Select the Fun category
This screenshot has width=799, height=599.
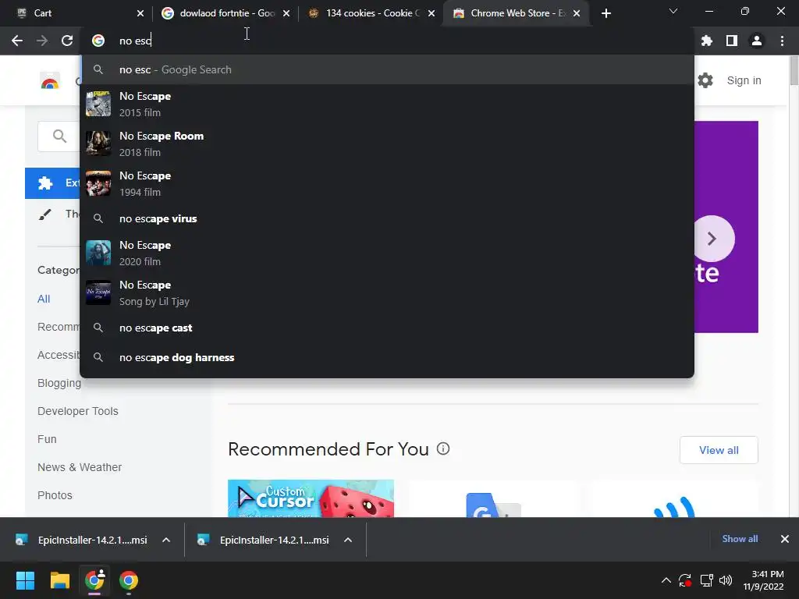47,439
